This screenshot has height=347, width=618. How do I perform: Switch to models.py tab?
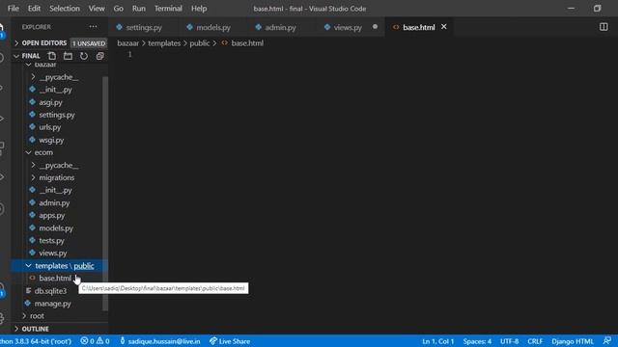213,27
